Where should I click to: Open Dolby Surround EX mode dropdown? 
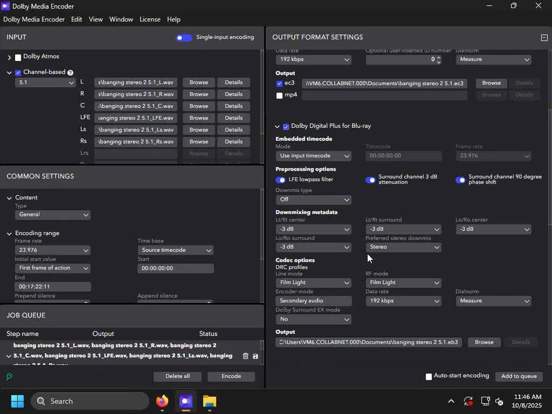point(313,319)
